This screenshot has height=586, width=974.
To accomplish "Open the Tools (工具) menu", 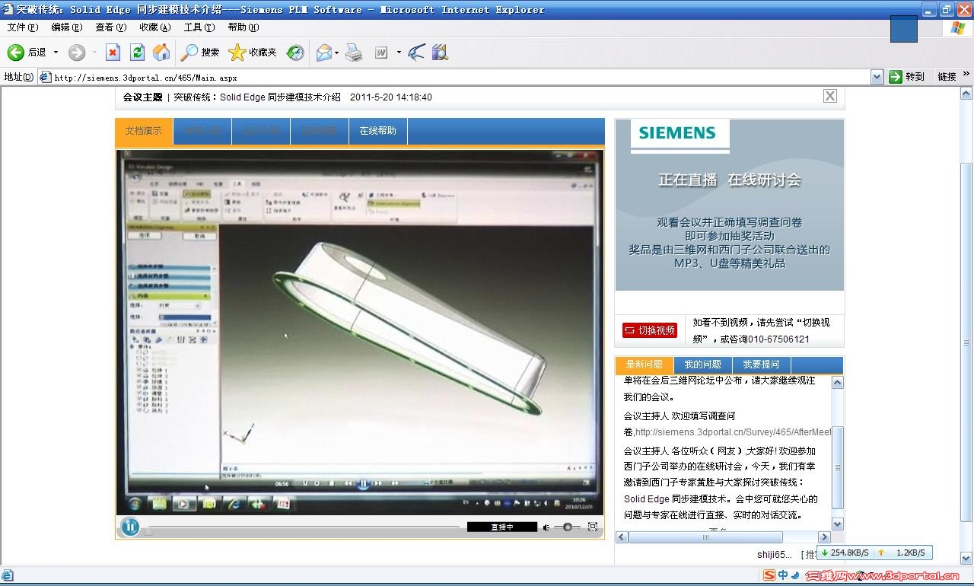I will tap(199, 27).
